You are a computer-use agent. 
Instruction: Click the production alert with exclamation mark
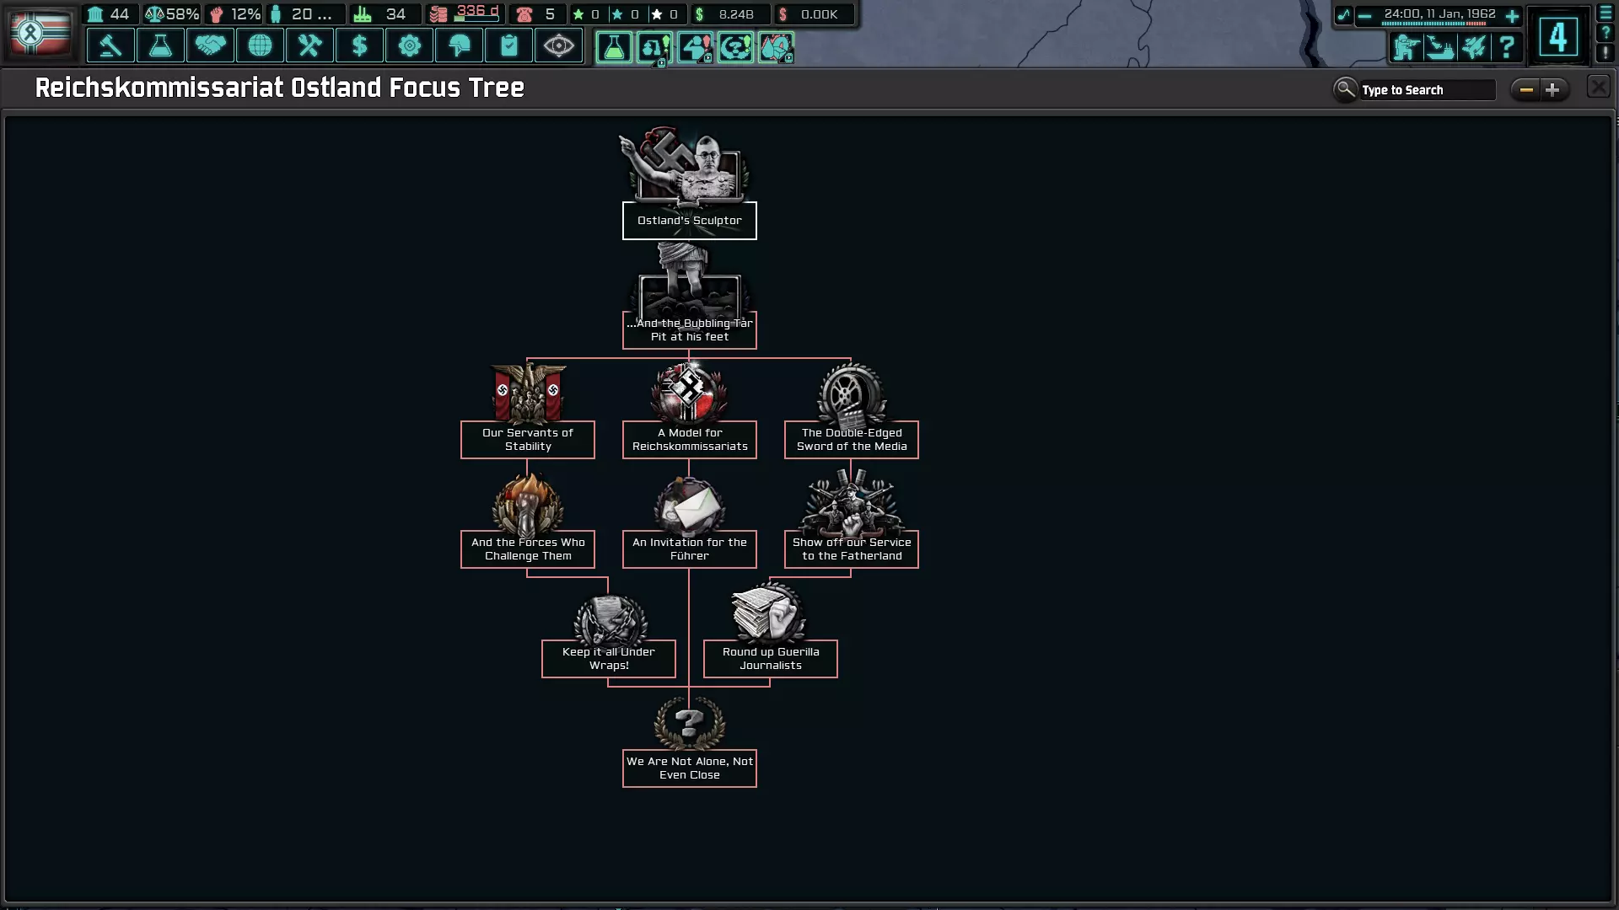click(x=654, y=47)
